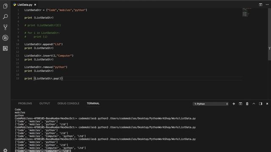Click terminal output line 'mobiles'

click(x=20, y=113)
